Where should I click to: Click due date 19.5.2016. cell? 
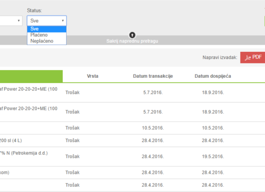tap(213, 156)
